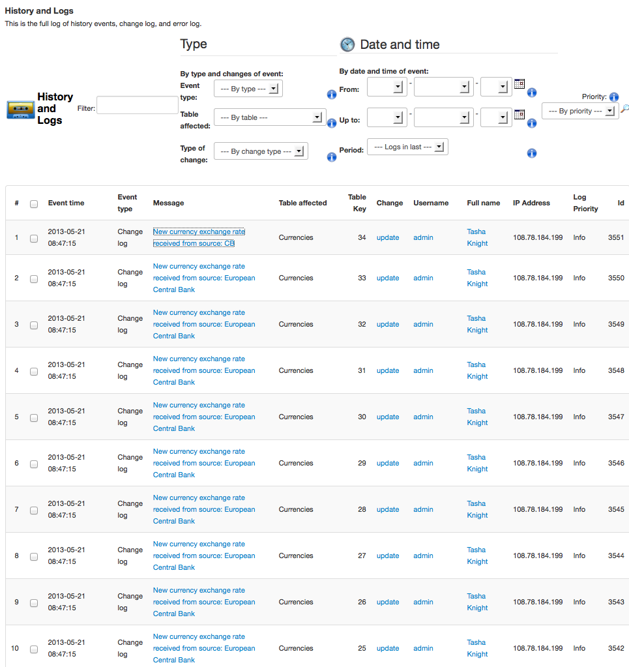Check the box for row 7
629x667 pixels.
pos(34,511)
